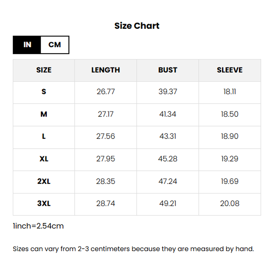Click the BUST column header
The image size is (274, 274).
point(167,70)
